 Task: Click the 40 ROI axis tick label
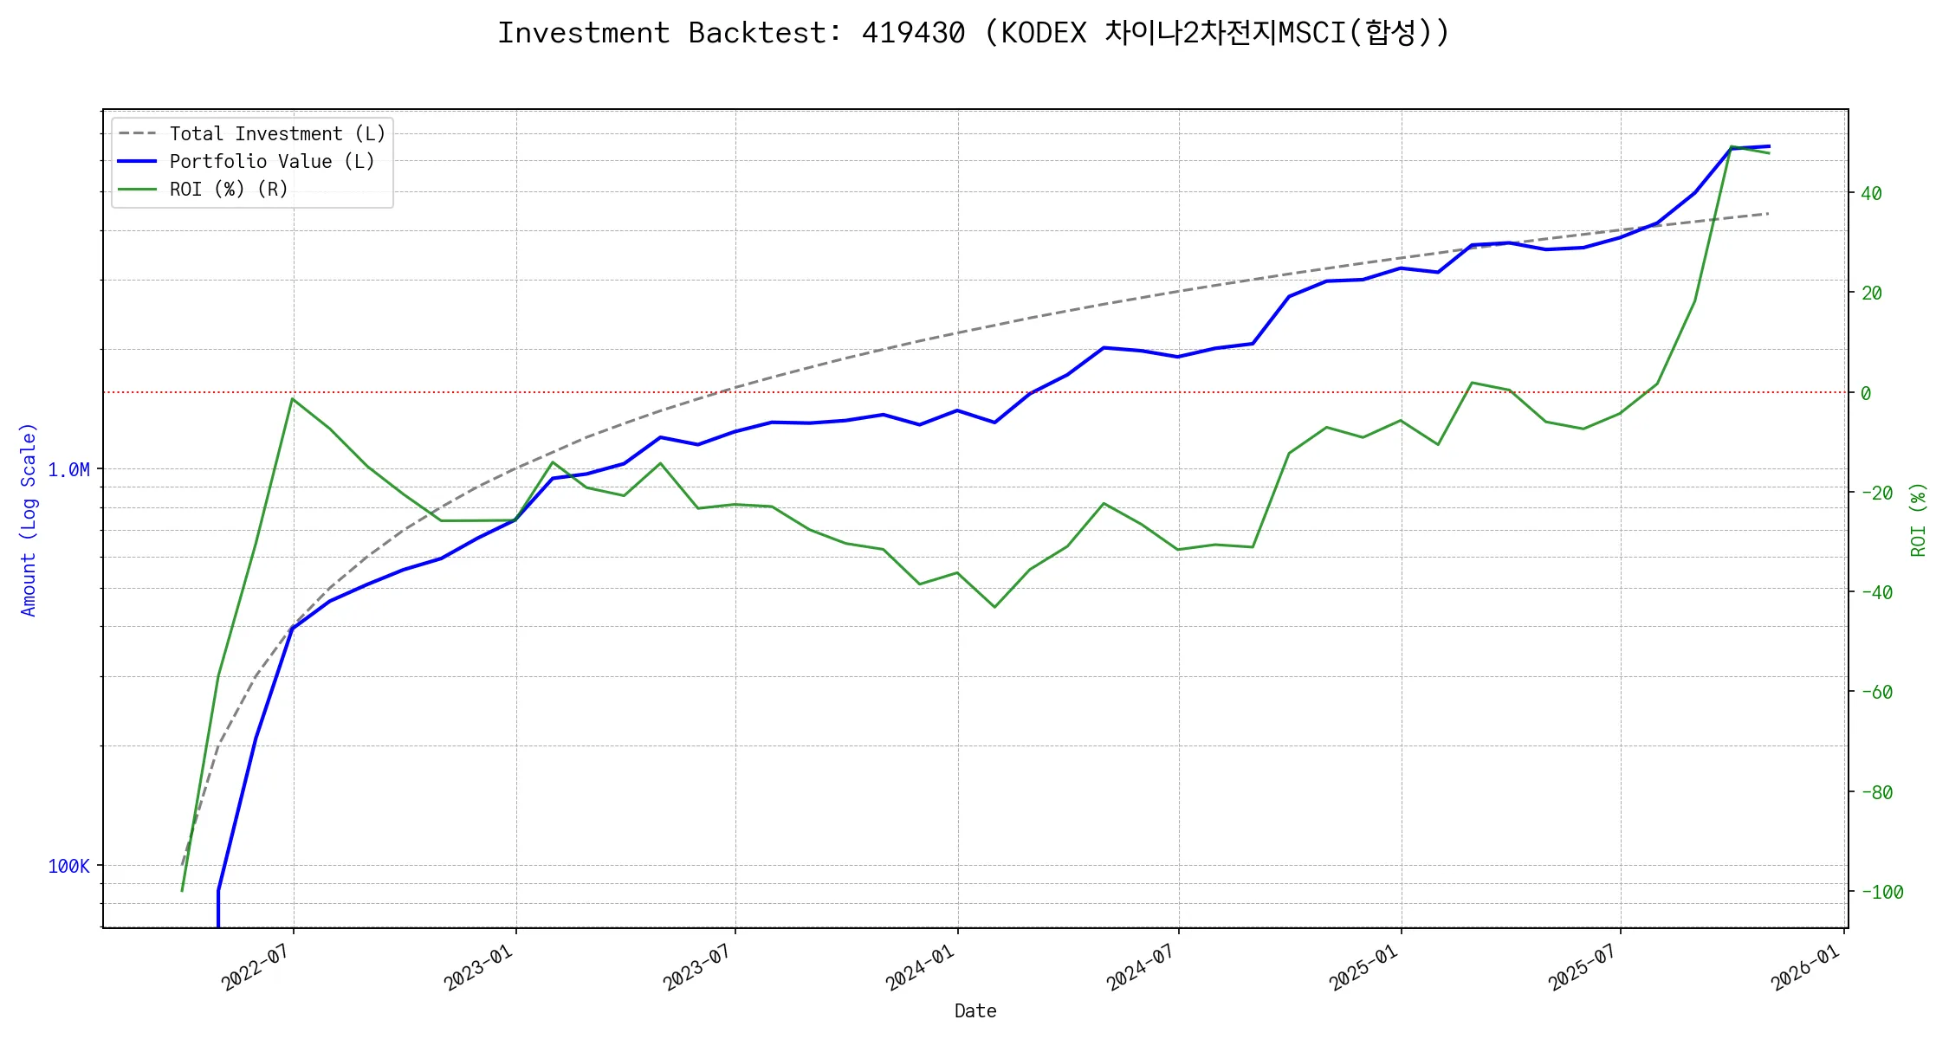[1871, 194]
